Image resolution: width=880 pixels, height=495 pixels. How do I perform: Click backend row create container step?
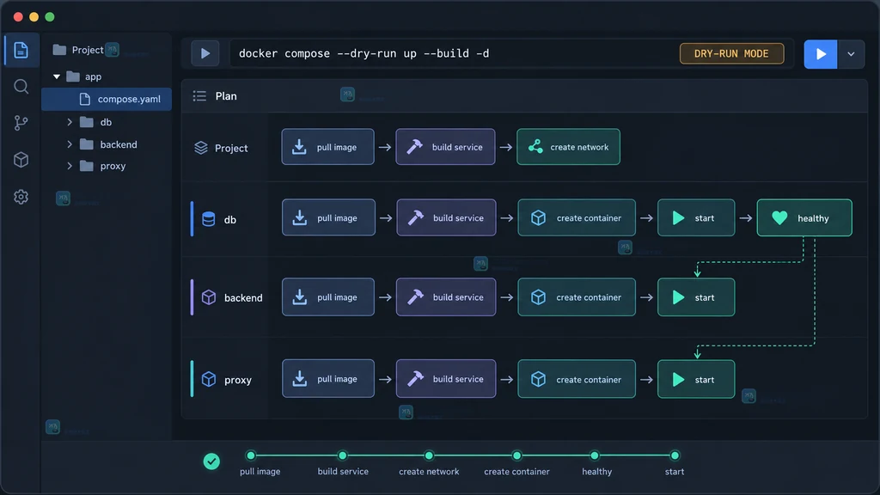click(x=577, y=297)
